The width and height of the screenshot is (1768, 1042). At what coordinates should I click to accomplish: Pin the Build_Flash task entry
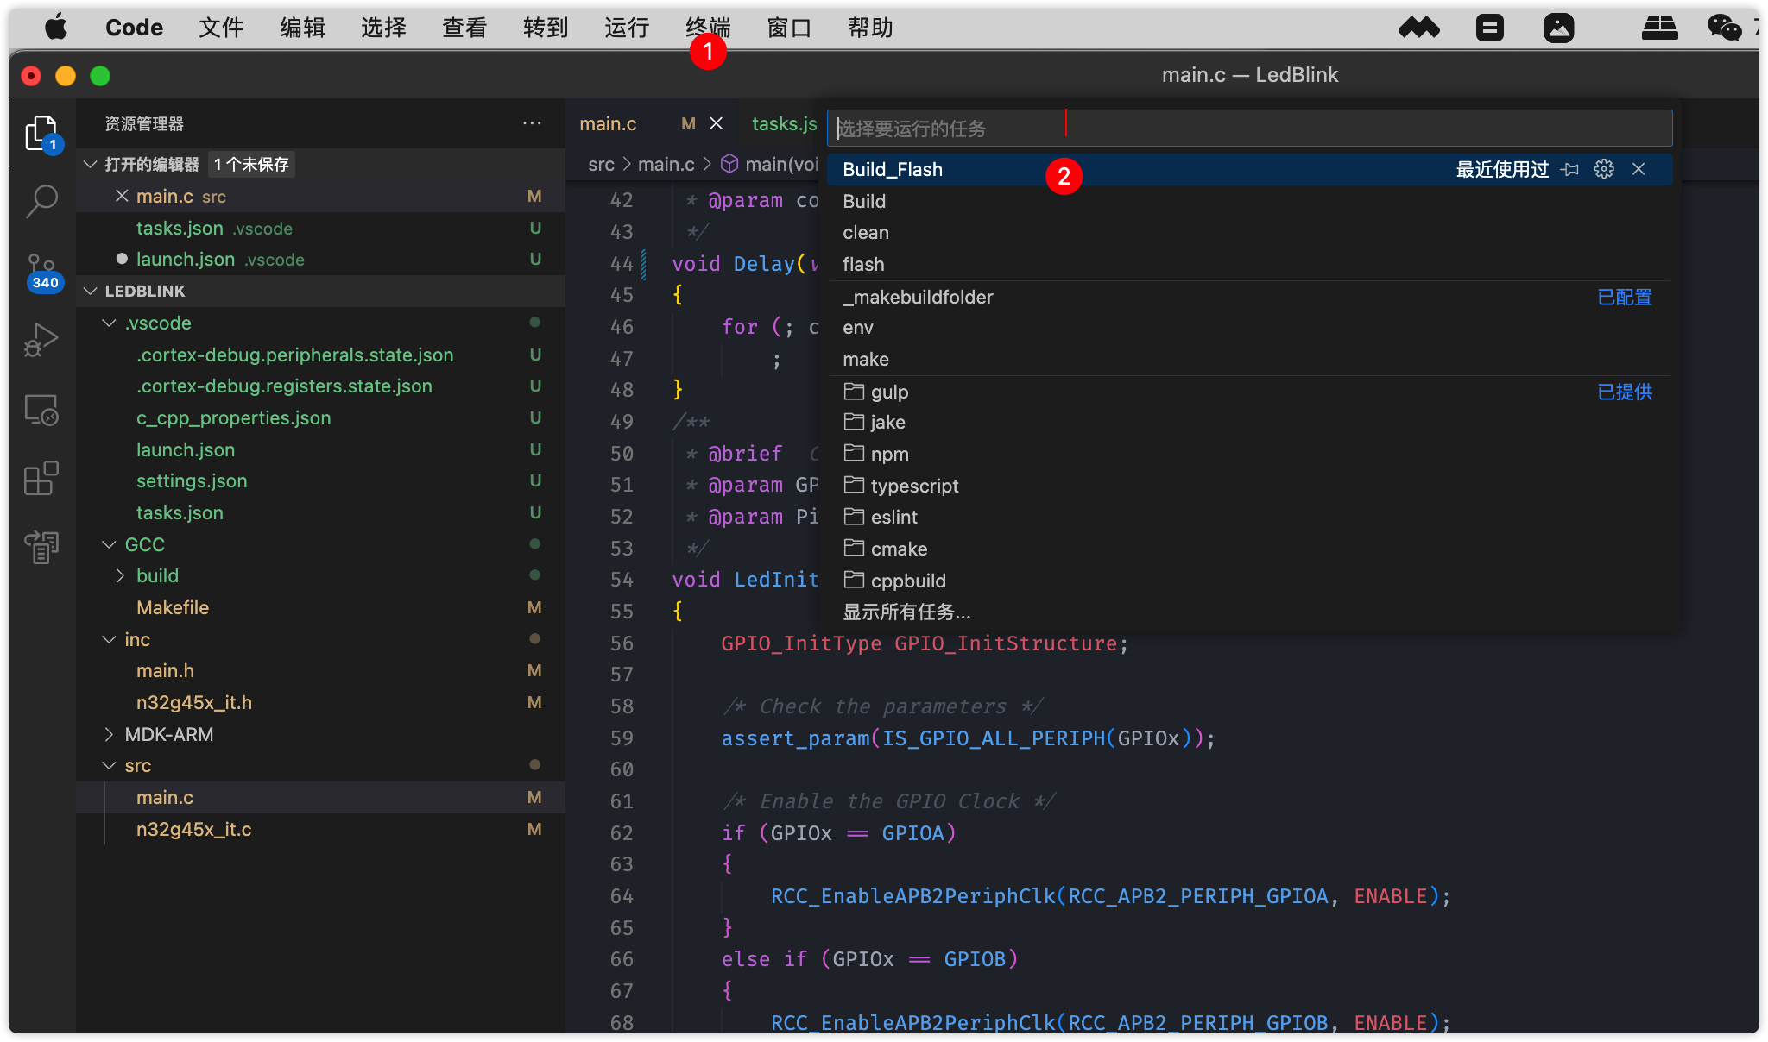pos(1570,169)
